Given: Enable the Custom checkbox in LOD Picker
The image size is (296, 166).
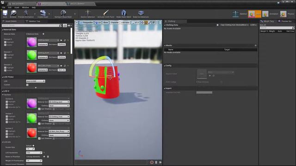Looking at the screenshot, I should [x=27, y=85].
